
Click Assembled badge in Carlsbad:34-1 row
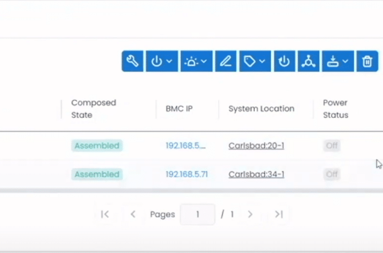click(97, 174)
